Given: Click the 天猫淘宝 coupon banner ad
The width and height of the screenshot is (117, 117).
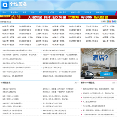Looking at the screenshot, I should [x=58, y=17].
